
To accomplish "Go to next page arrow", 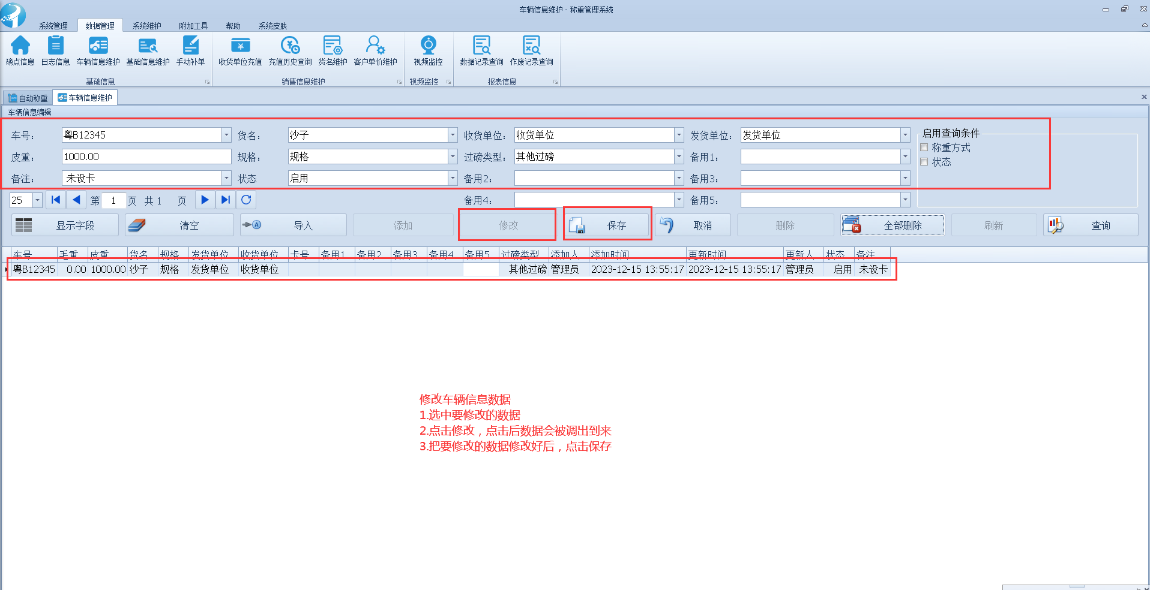I will click(205, 200).
